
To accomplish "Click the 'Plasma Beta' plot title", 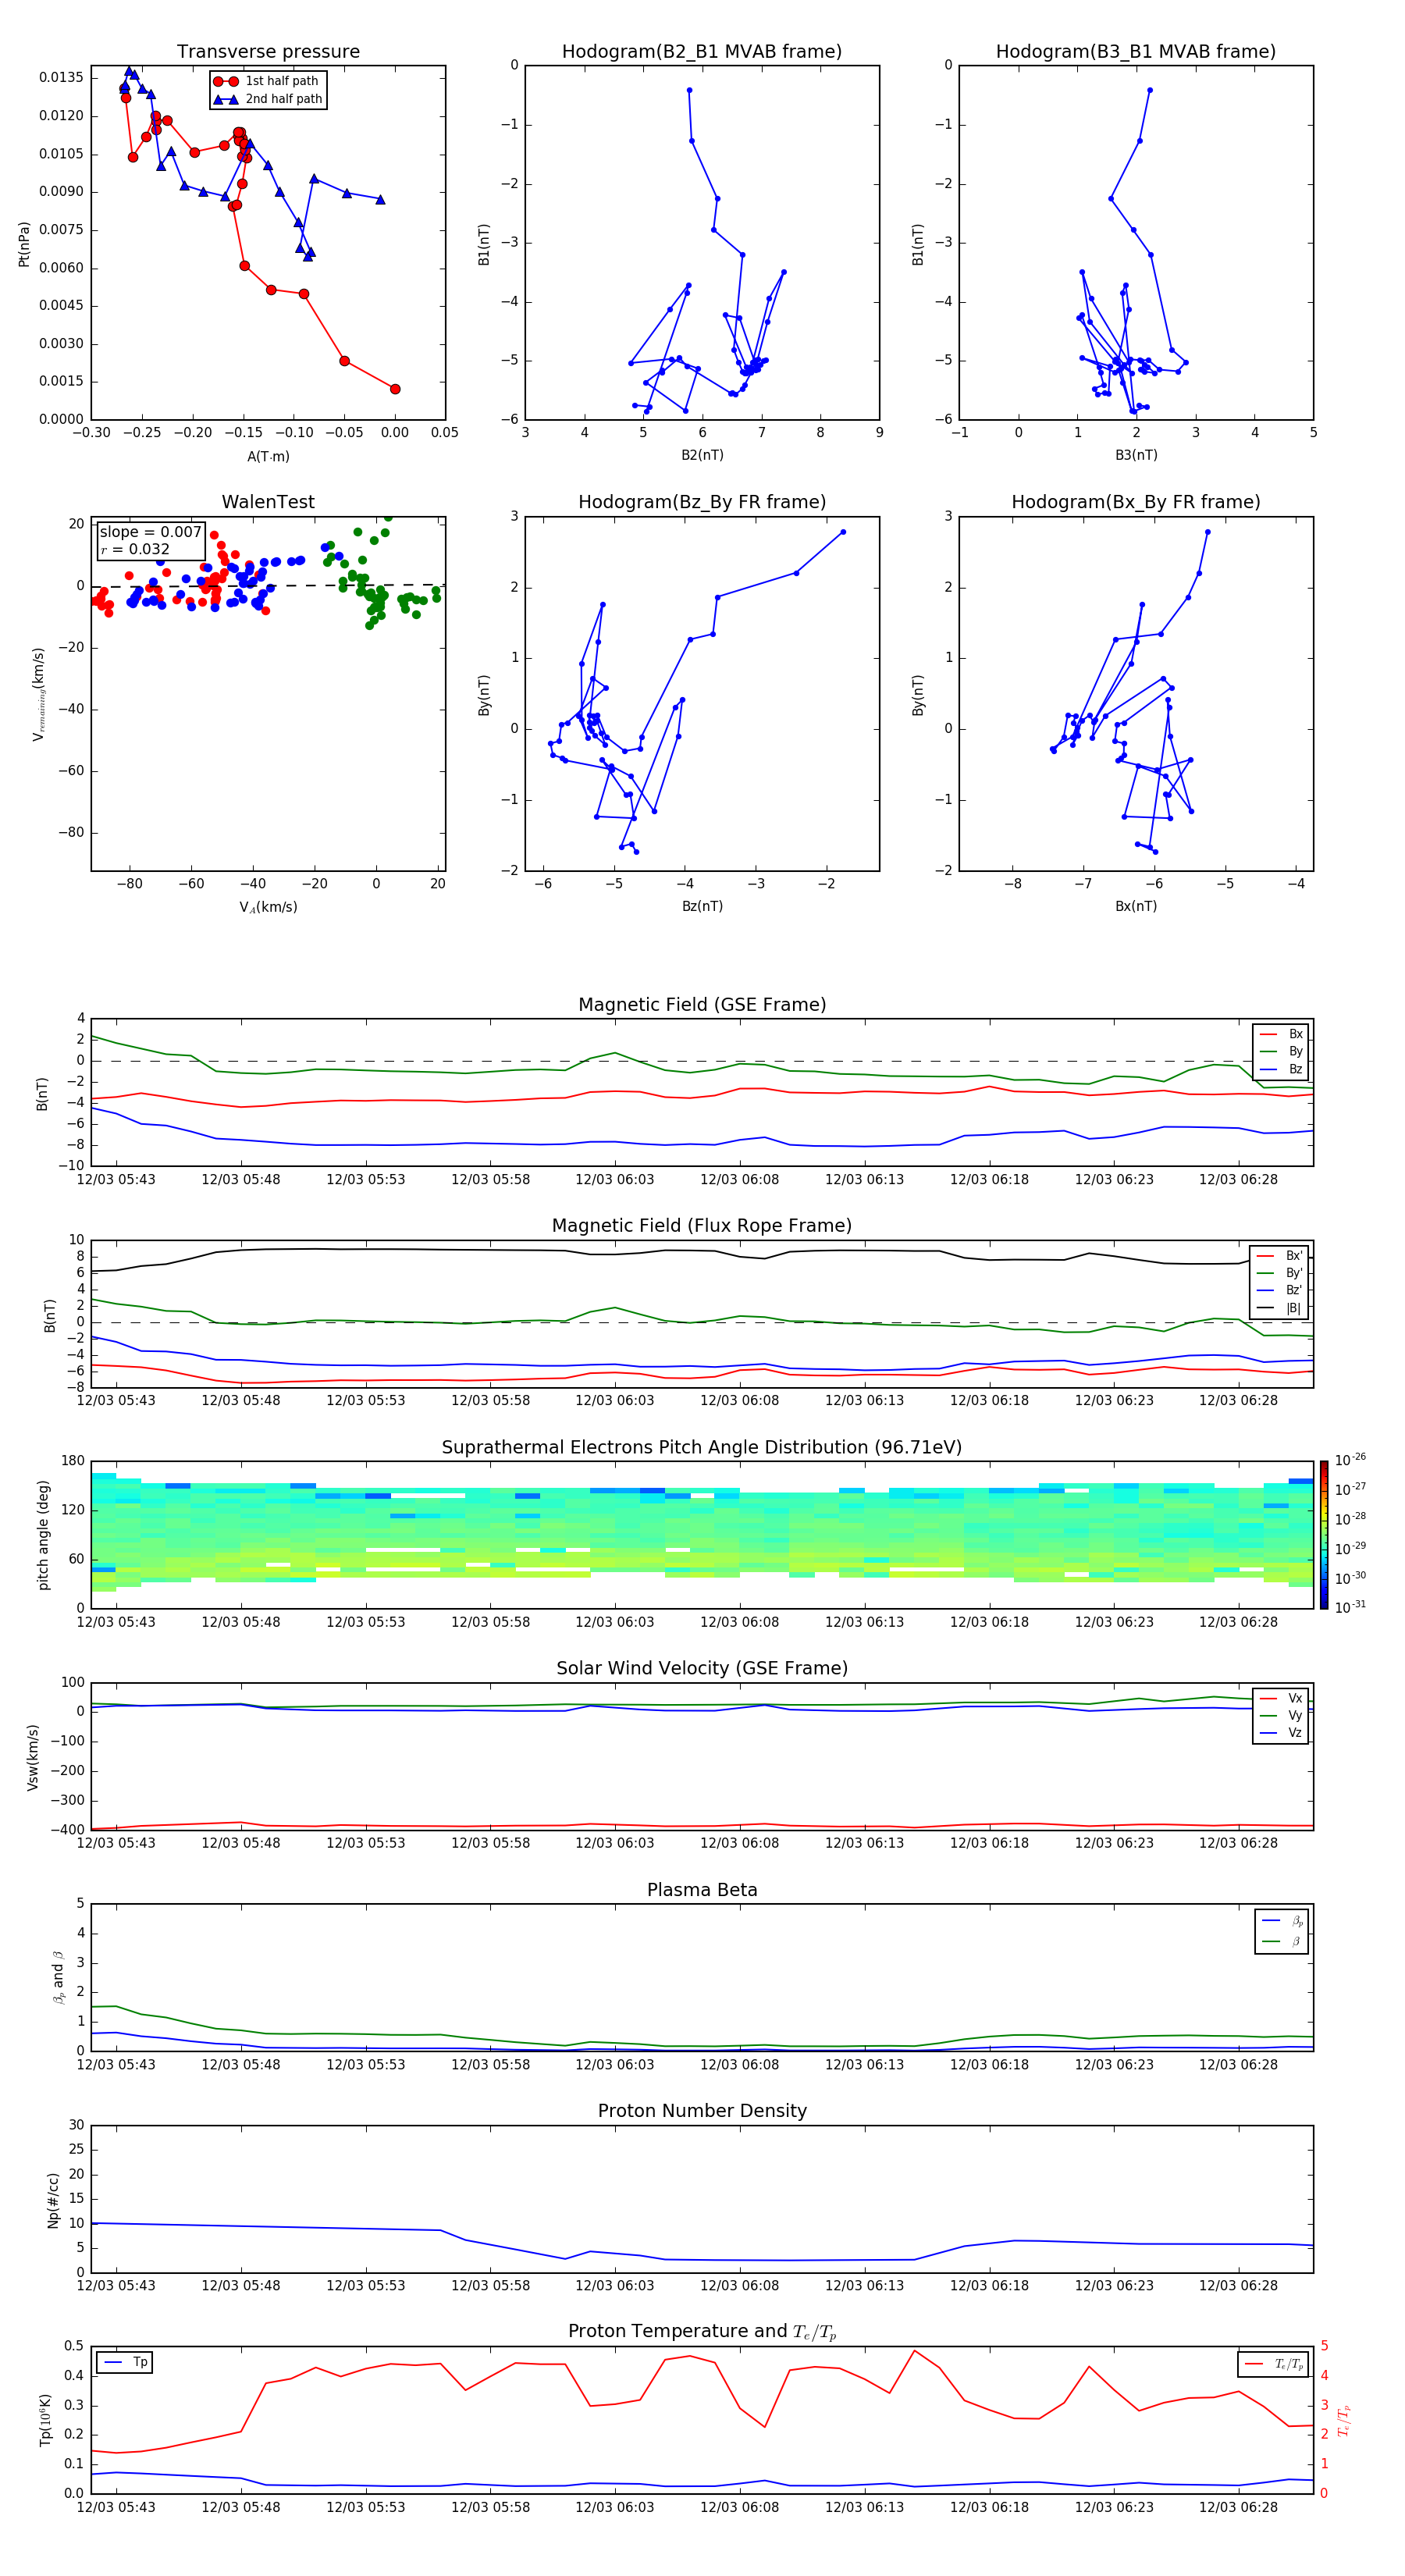I will click(x=702, y=1890).
